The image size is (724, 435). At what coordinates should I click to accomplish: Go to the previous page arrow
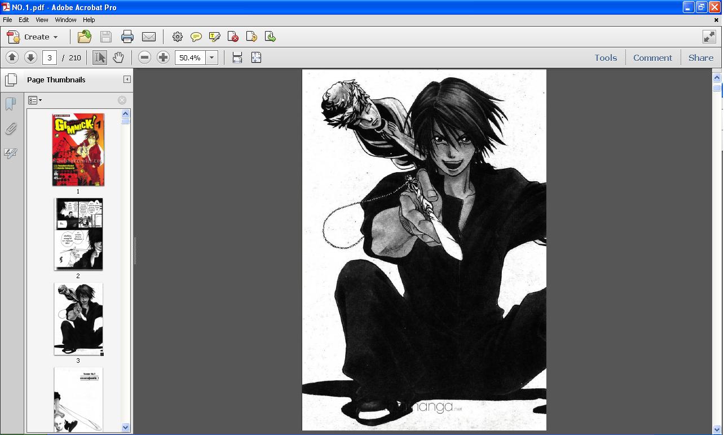click(x=12, y=58)
